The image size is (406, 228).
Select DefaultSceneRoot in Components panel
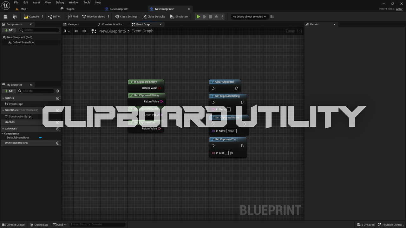(23, 42)
